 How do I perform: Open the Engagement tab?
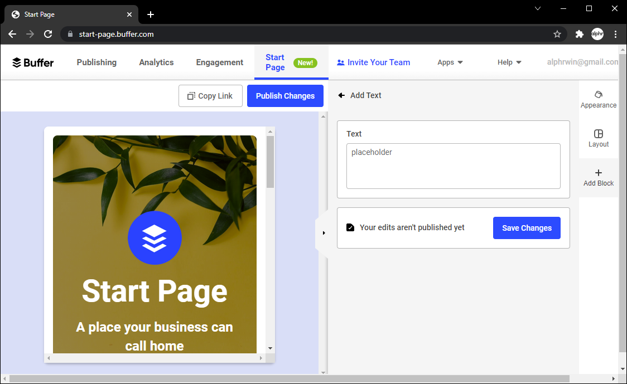point(220,62)
